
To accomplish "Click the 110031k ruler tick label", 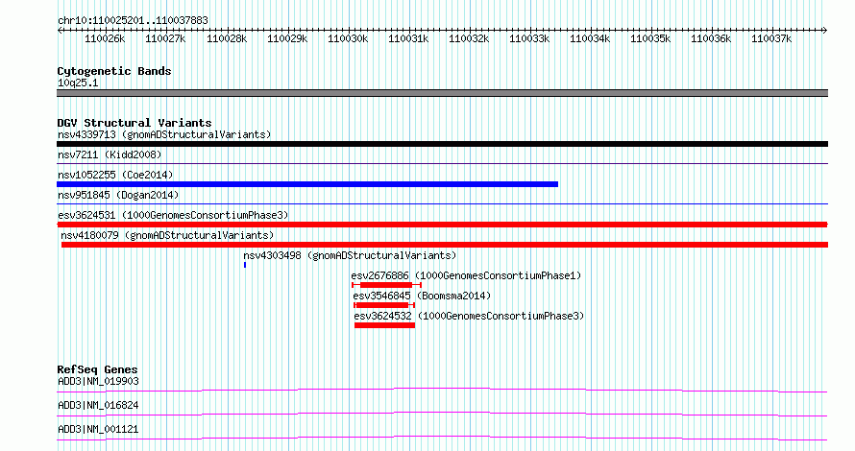I will (408, 38).
